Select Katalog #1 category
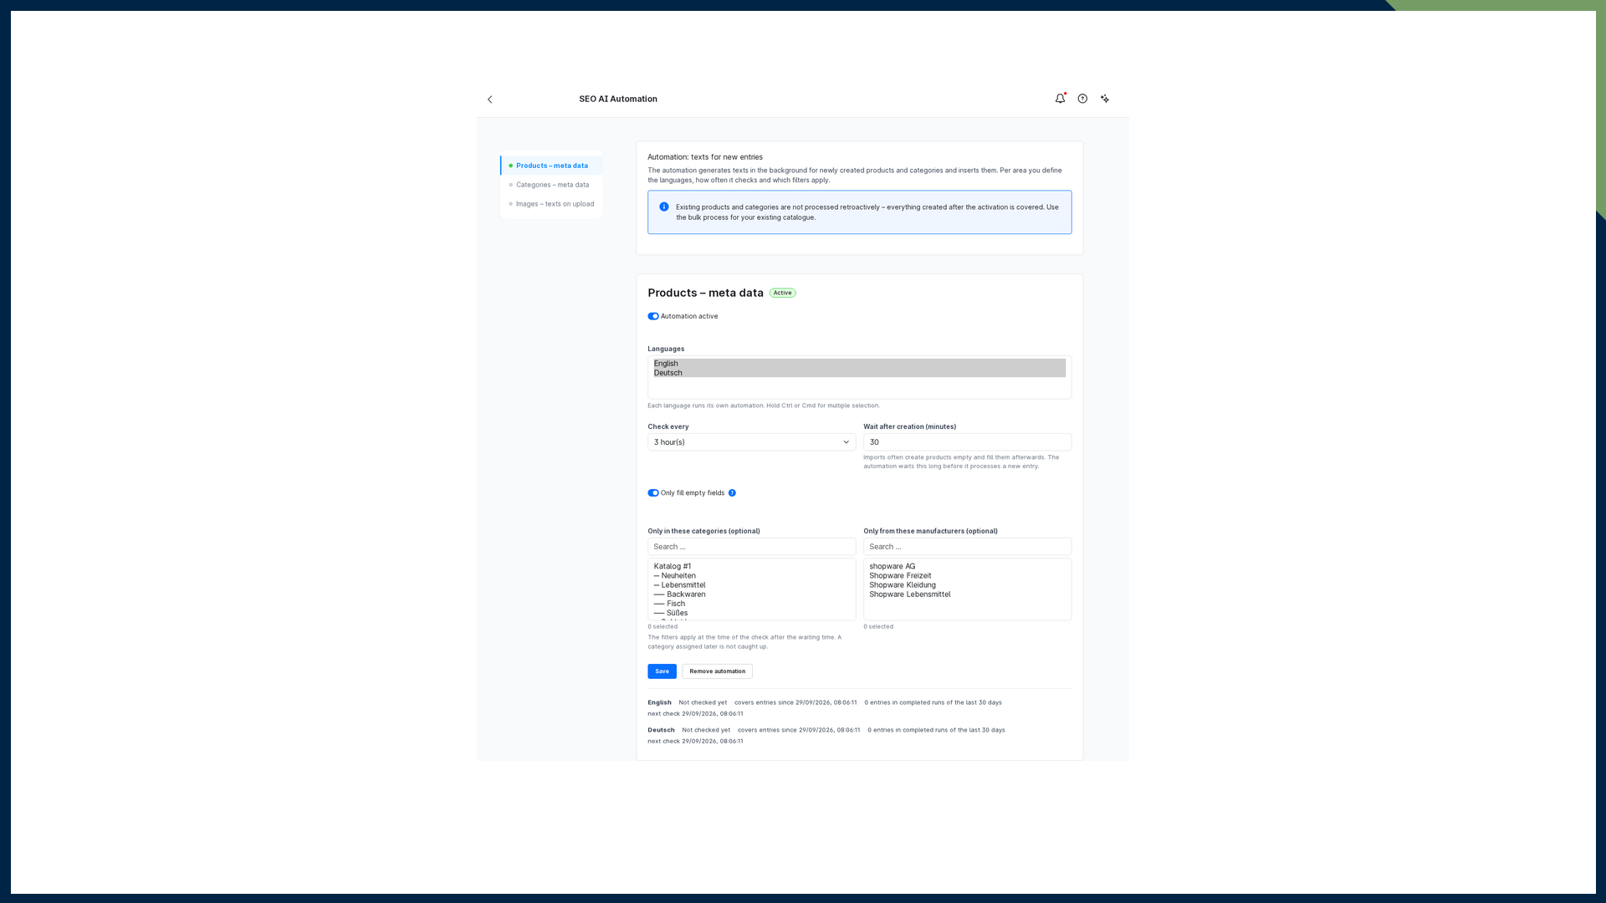1606x903 pixels. pyautogui.click(x=751, y=567)
